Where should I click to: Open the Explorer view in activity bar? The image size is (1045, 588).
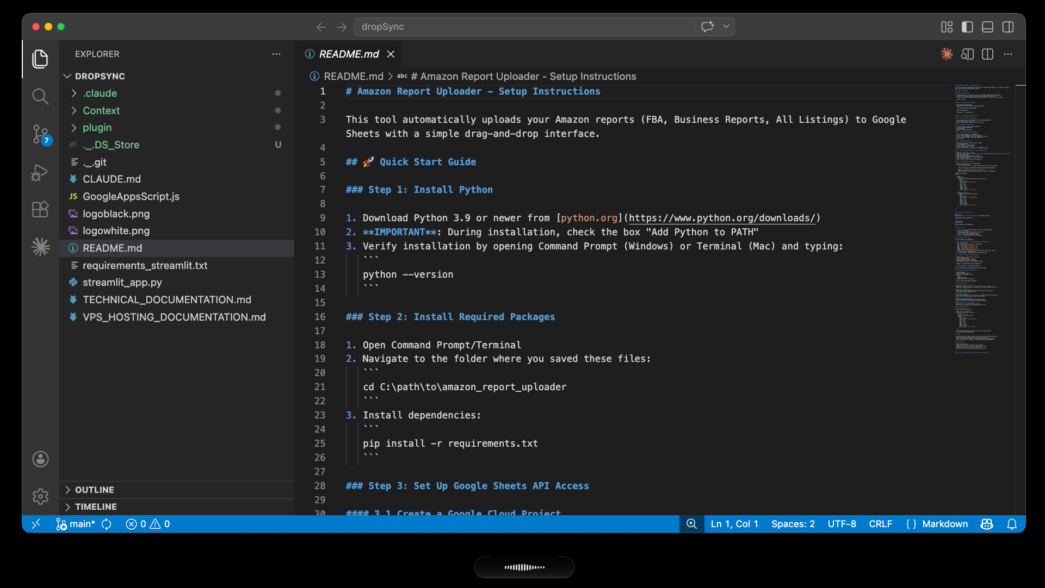pyautogui.click(x=40, y=59)
